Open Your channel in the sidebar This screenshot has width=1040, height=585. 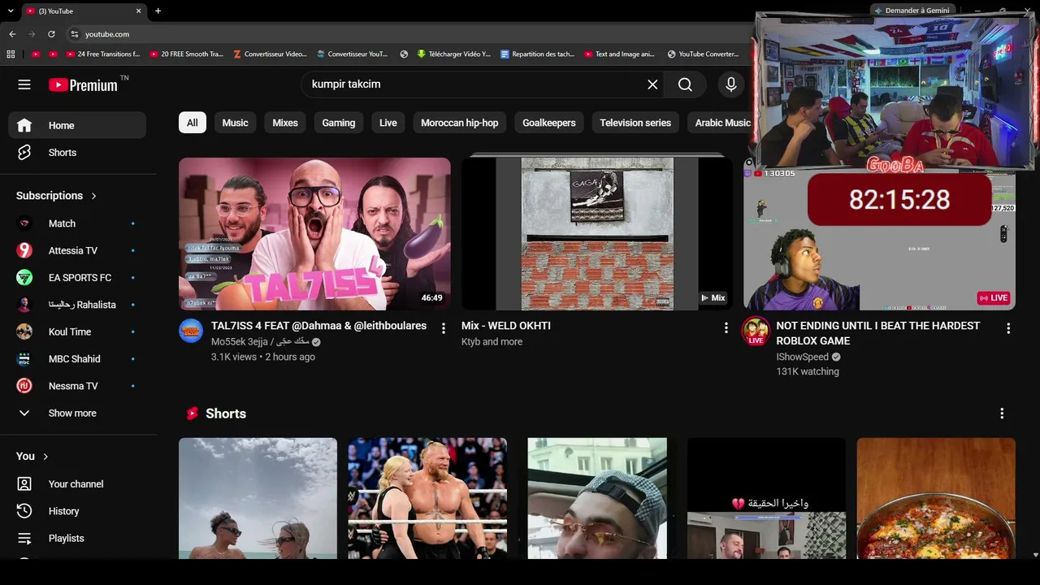click(77, 484)
